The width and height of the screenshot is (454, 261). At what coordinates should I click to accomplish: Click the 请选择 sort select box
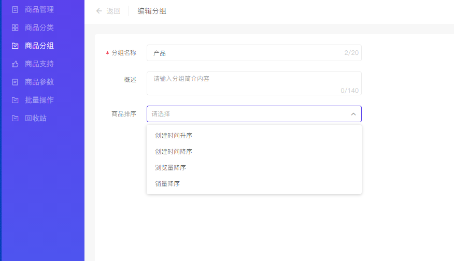click(x=249, y=114)
